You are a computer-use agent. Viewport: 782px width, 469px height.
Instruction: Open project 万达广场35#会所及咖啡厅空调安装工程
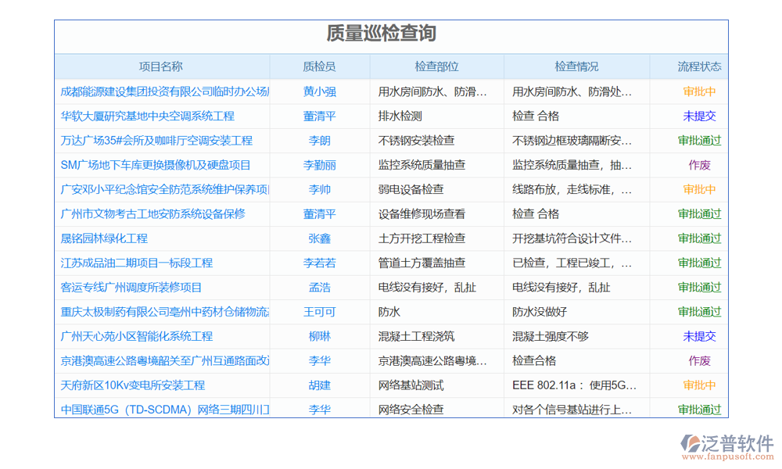tap(156, 141)
